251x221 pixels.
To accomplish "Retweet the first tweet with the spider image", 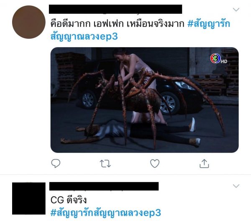I will (105, 164).
